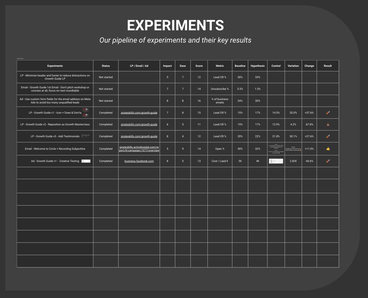Click the '-67.8%' change value
368x298 pixels.
click(x=309, y=125)
